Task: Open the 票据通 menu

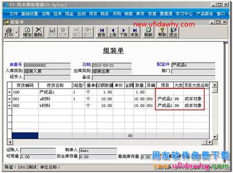Action: click(166, 14)
